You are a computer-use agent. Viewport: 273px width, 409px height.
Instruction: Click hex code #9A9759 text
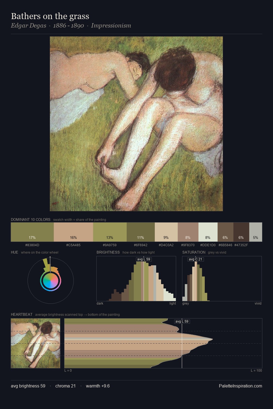click(110, 245)
